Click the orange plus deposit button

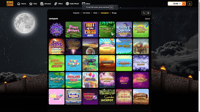(x=184, y=4)
